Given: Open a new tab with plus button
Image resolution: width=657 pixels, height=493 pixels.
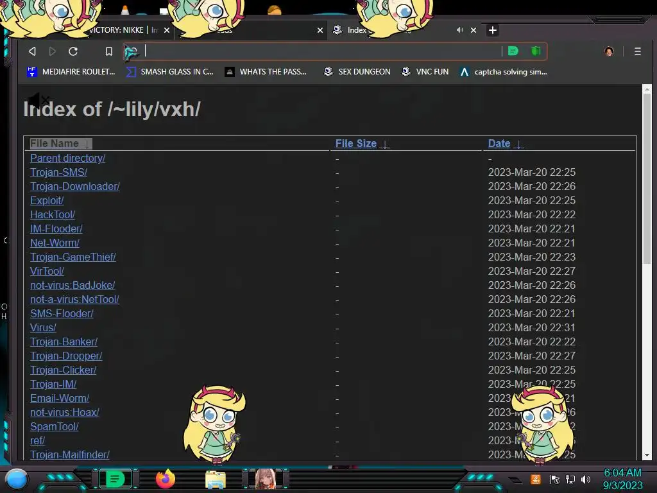Looking at the screenshot, I should point(493,30).
